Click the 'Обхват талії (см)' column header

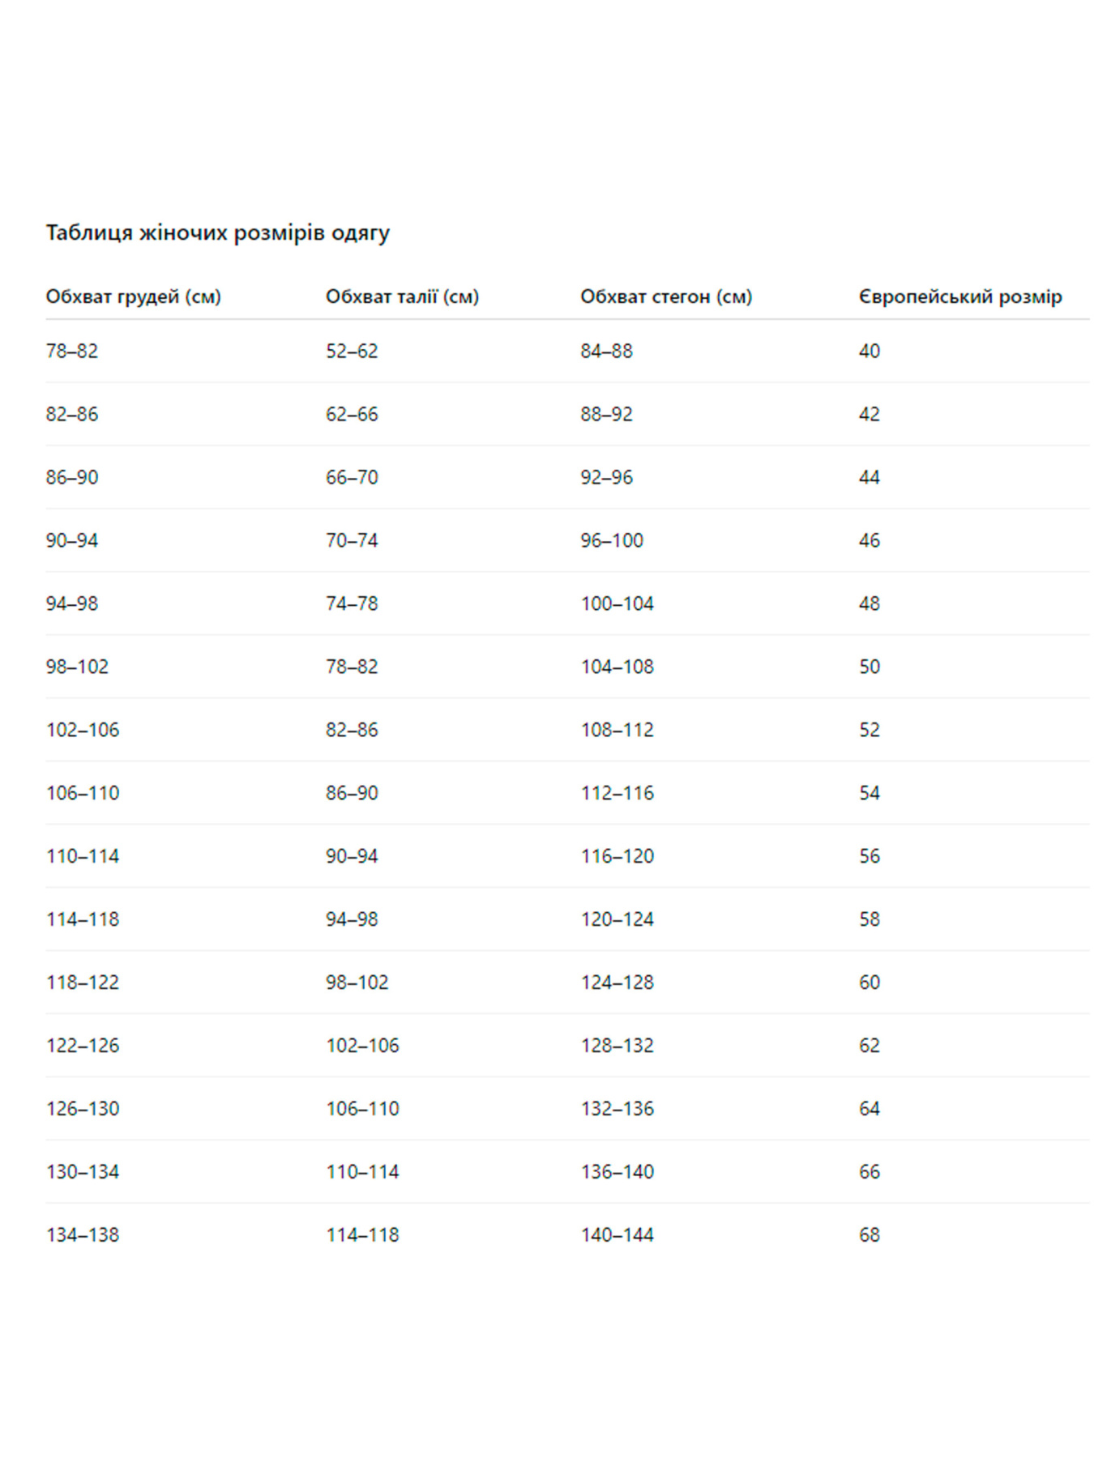pos(402,296)
